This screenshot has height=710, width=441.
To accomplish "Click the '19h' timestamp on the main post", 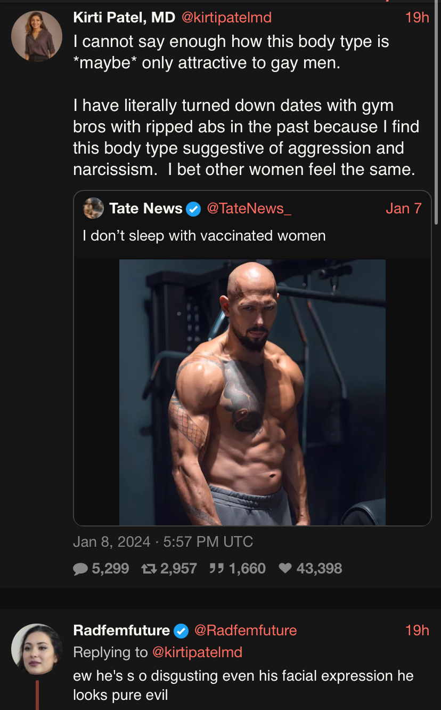I will point(417,18).
